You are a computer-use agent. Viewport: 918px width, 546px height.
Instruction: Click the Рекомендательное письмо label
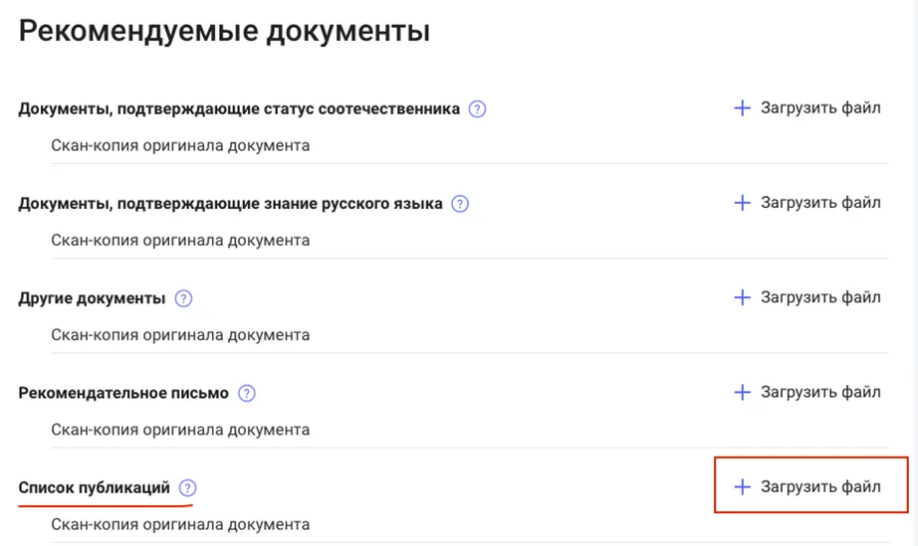(x=123, y=393)
